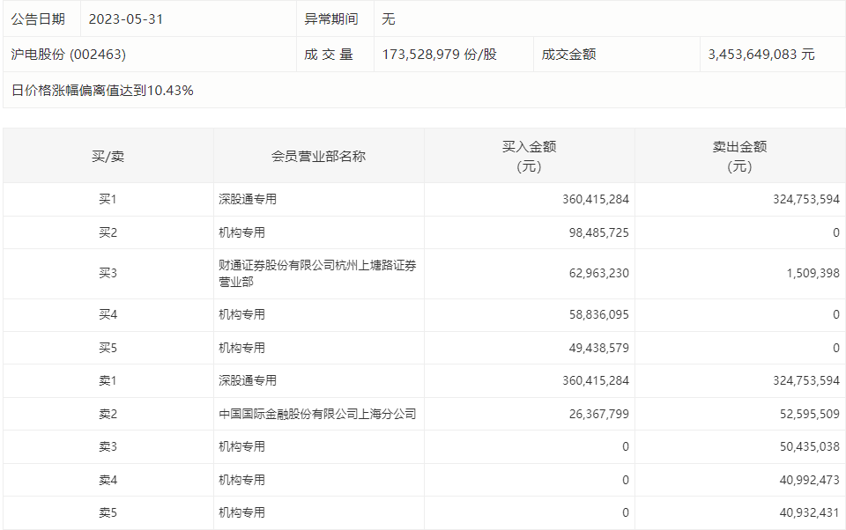
Task: Select the 卖3 row label
Action: (108, 447)
